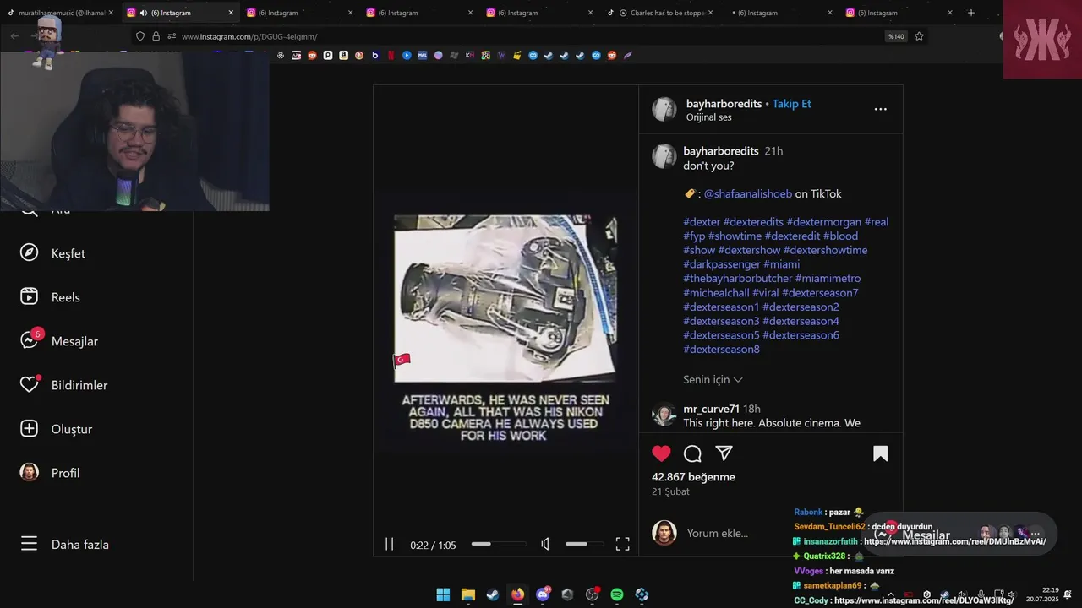Open Orijinal ses audio link
Viewport: 1082px width, 608px height.
click(x=708, y=117)
